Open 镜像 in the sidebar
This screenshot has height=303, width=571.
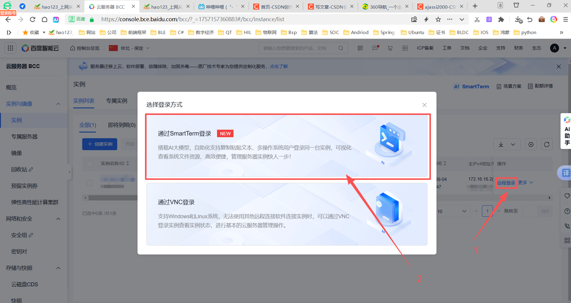[16, 153]
